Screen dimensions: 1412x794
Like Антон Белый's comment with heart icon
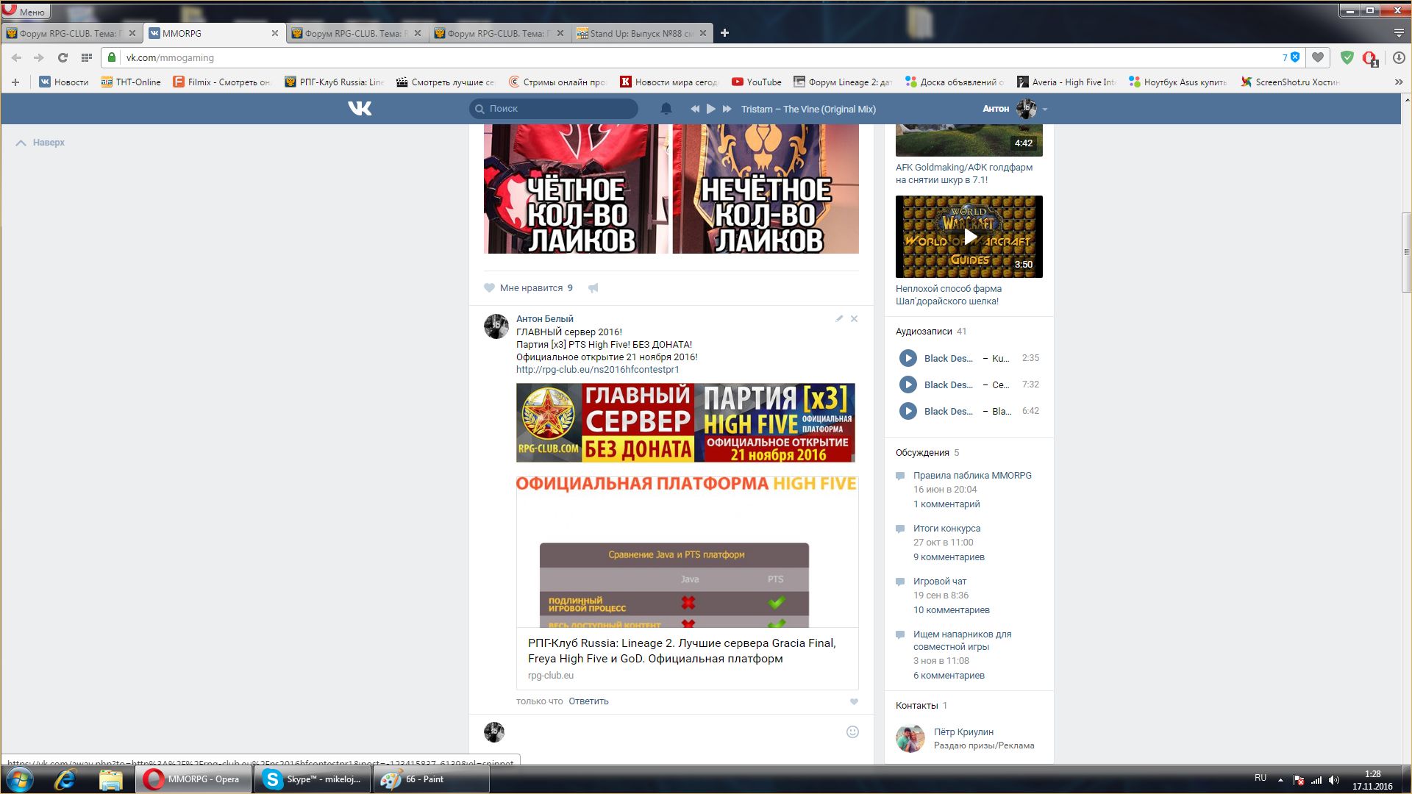854,702
